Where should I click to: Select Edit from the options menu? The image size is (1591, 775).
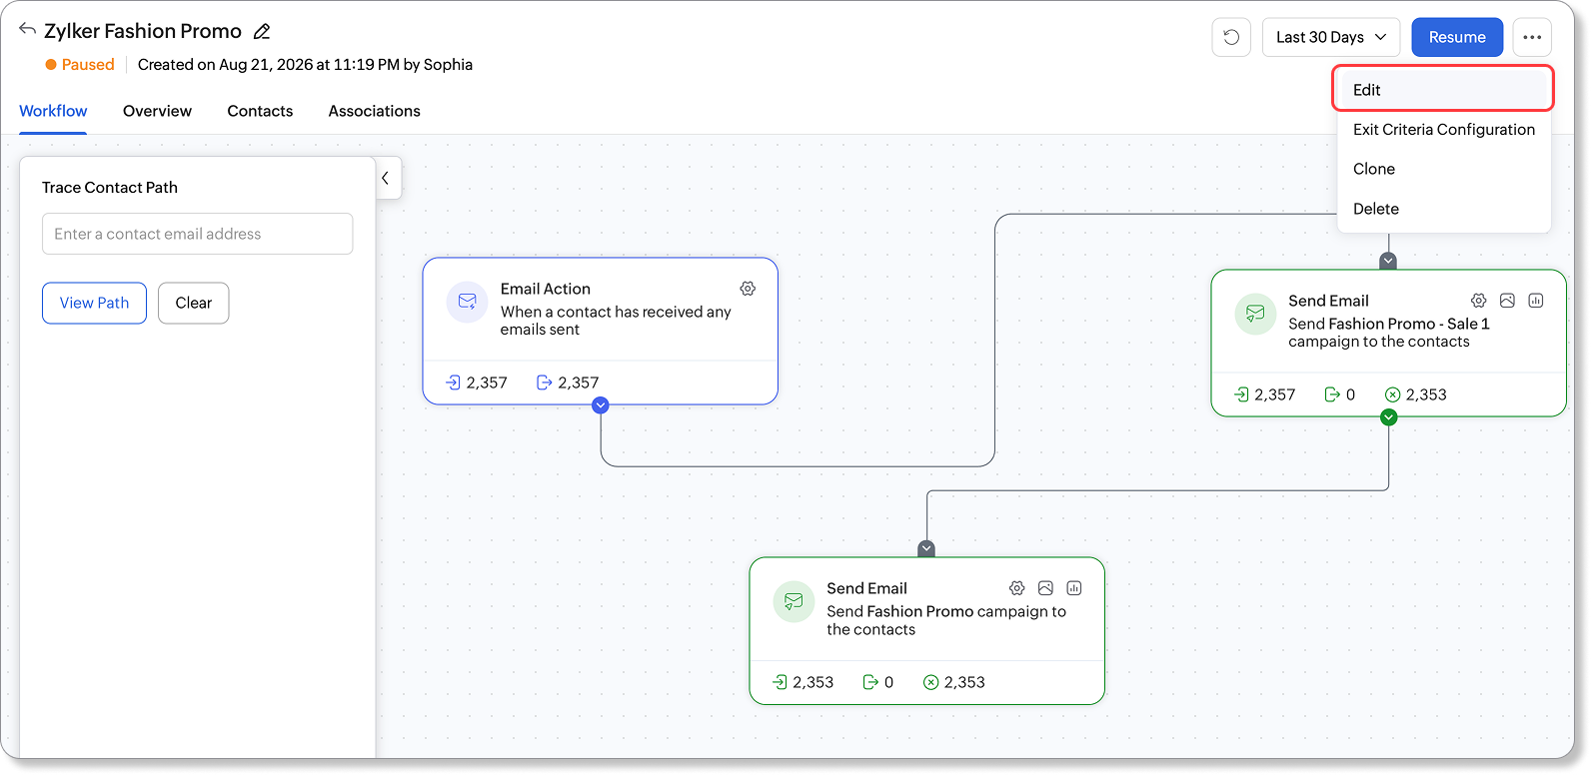(x=1443, y=90)
